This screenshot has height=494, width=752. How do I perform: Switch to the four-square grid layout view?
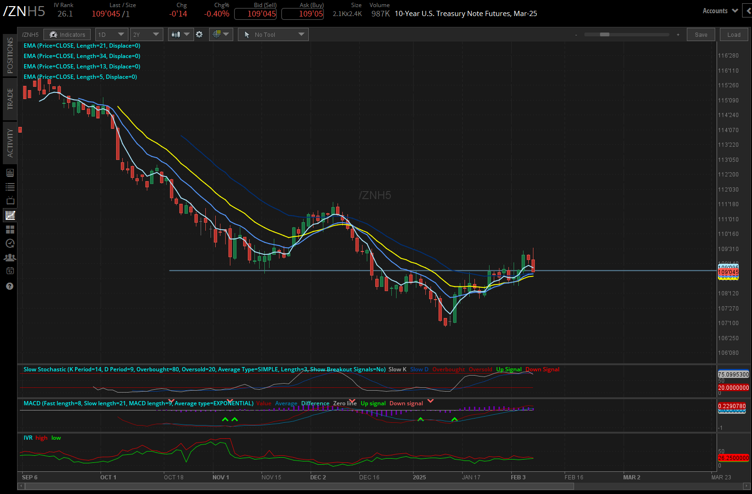[10, 230]
